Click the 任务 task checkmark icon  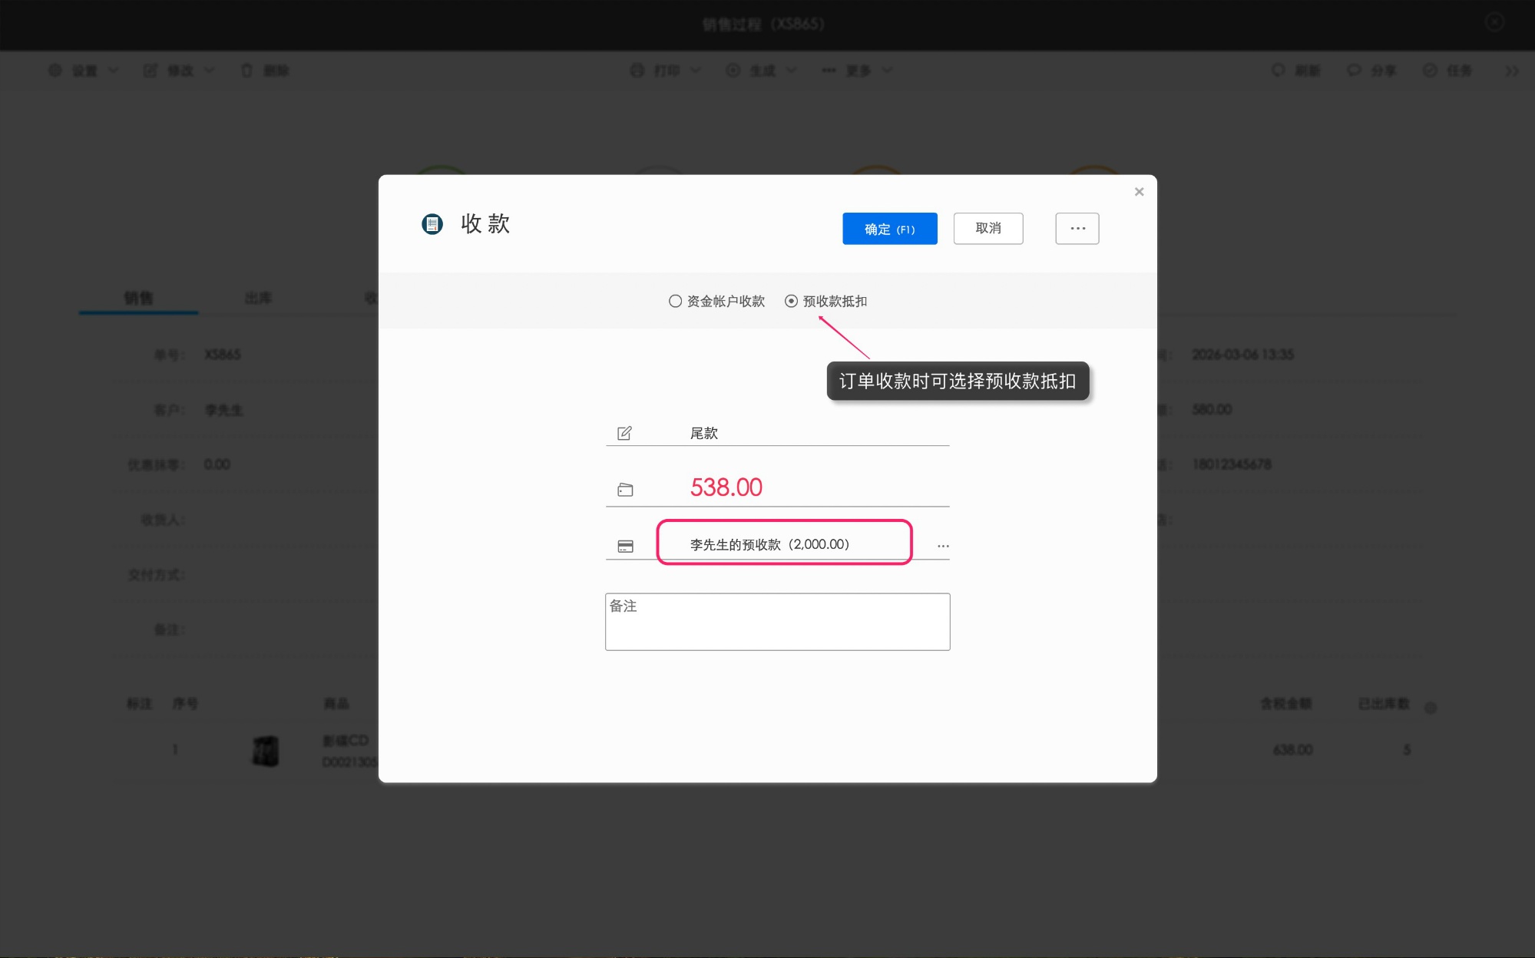pos(1430,70)
